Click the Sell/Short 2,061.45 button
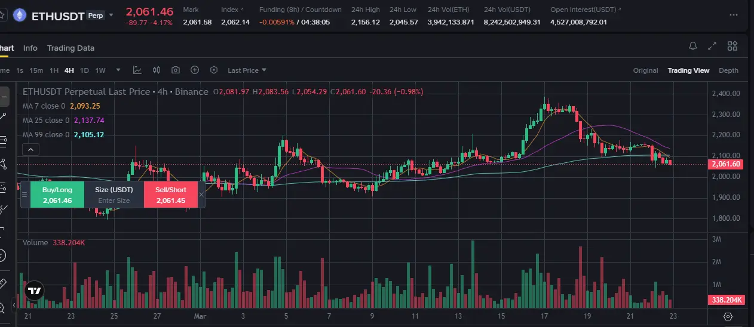Image resolution: width=754 pixels, height=327 pixels. (x=171, y=195)
